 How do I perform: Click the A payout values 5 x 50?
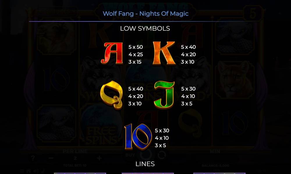[136, 47]
